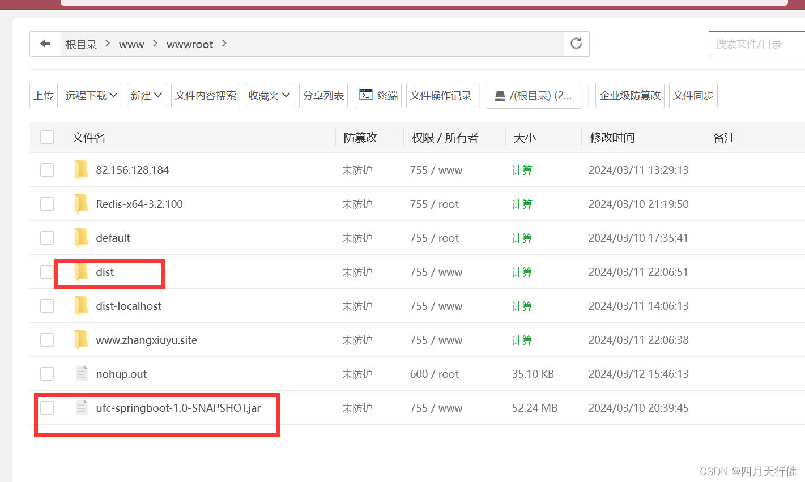
Task: Click the default folder icon
Action: tap(81, 238)
